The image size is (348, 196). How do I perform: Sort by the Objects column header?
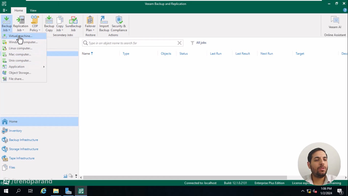166,54
